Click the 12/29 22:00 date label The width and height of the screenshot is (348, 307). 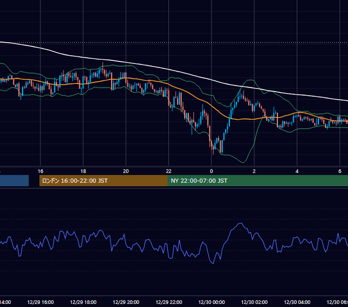pyautogui.click(x=169, y=302)
